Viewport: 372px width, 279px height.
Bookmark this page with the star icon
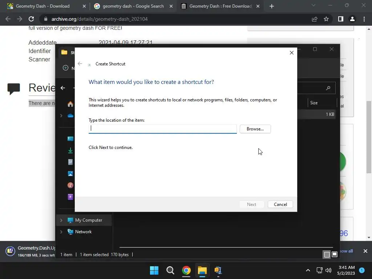(326, 19)
